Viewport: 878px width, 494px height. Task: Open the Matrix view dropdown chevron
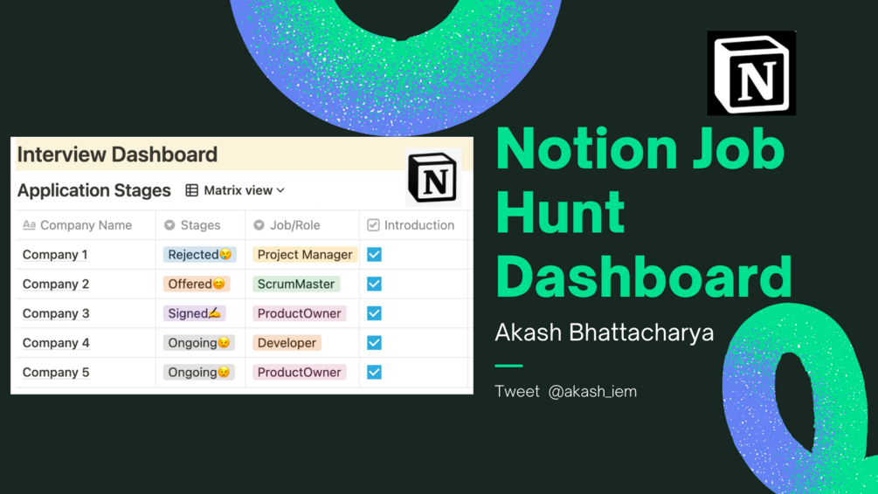tap(280, 191)
